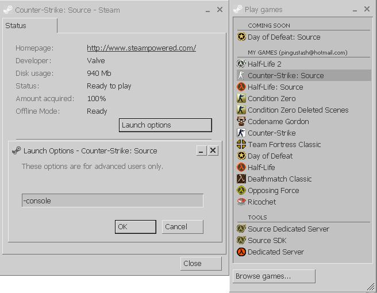Select Team Fortress Classic in the list
This screenshot has width=377, height=293.
click(x=303, y=144)
